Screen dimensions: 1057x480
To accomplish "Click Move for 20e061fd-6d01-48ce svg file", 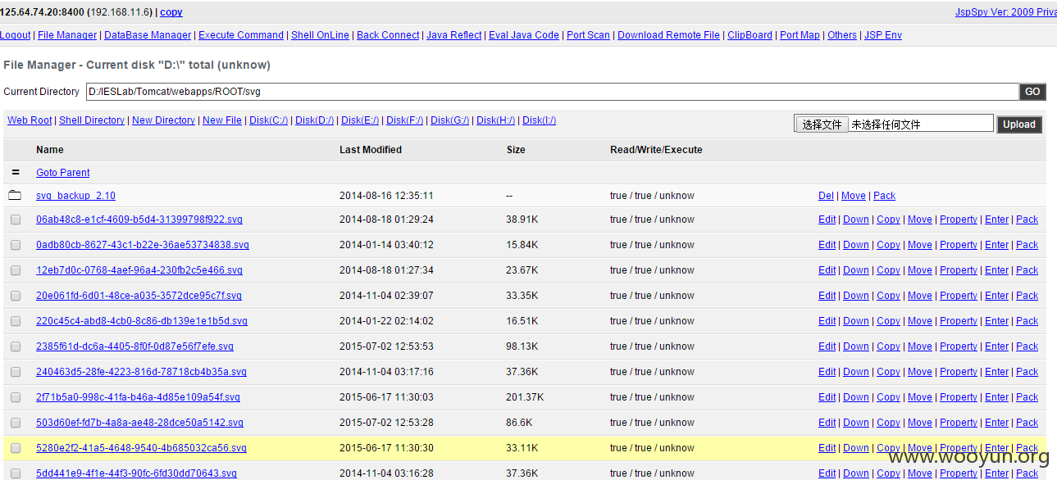I will [920, 296].
